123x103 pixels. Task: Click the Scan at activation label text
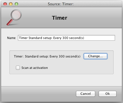pyautogui.click(x=35, y=68)
